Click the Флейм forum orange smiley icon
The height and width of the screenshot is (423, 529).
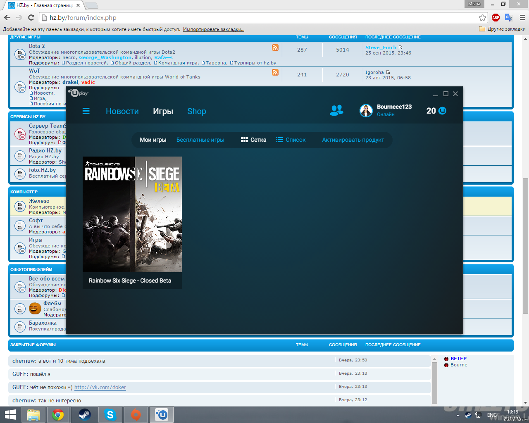(35, 309)
